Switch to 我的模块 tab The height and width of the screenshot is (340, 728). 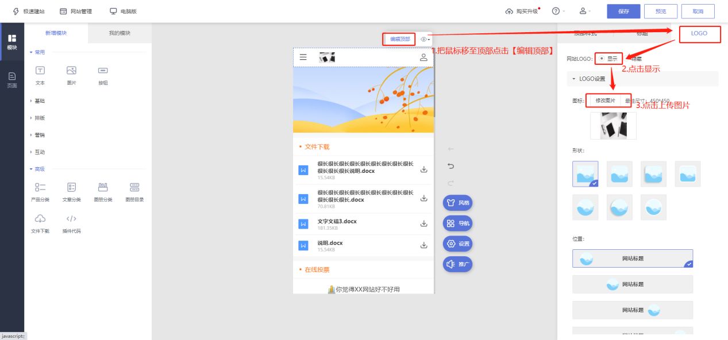click(x=120, y=33)
